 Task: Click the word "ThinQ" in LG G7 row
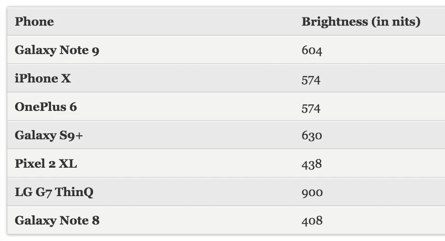point(74,192)
